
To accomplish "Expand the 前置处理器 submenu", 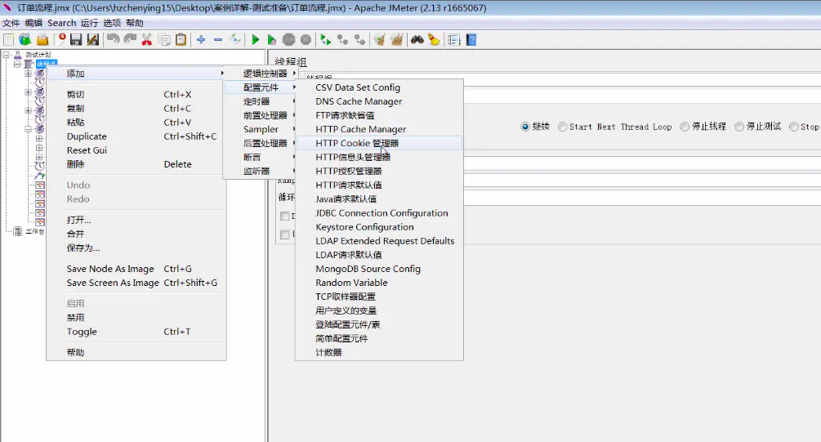I will tap(261, 115).
